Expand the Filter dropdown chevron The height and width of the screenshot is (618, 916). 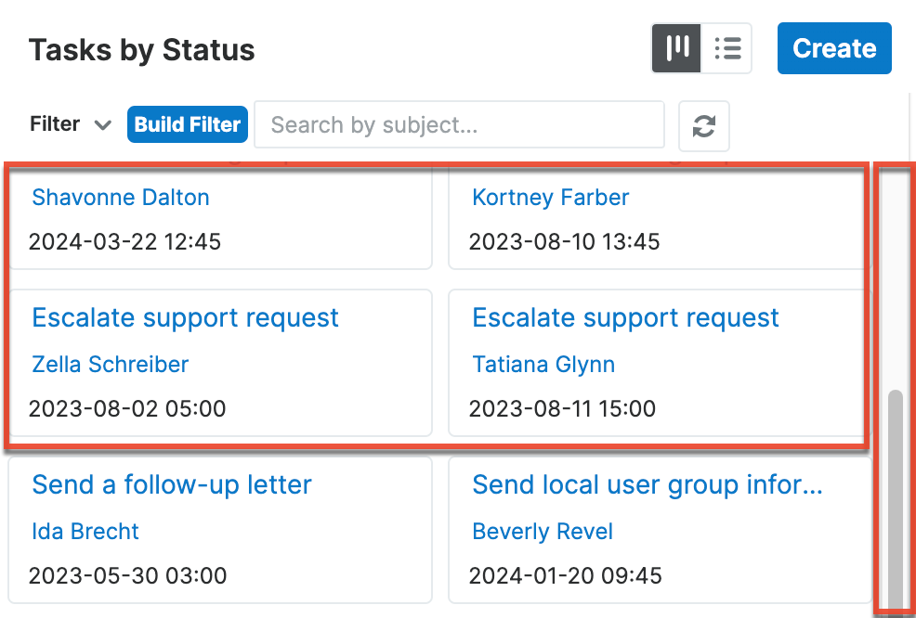103,125
